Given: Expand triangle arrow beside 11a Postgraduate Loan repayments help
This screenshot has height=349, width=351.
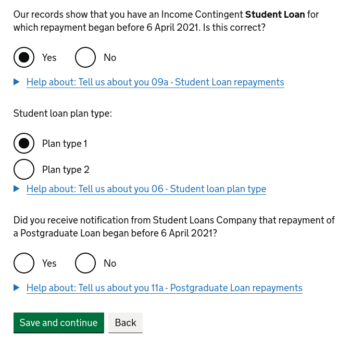Looking at the screenshot, I should pos(17,288).
